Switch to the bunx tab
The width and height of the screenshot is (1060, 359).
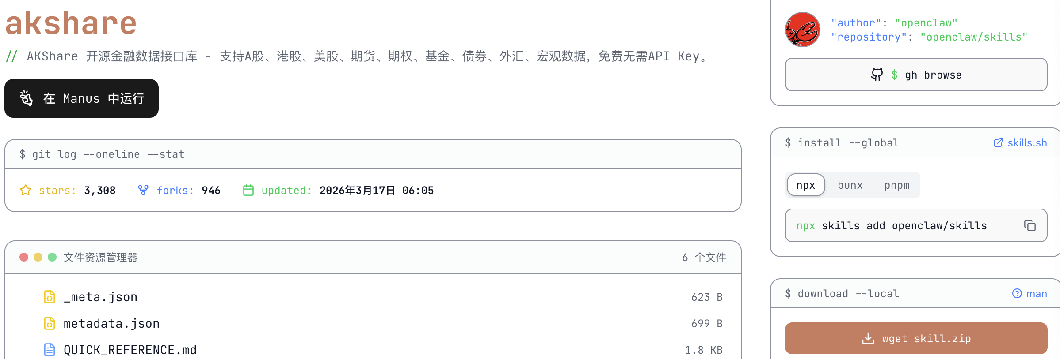(x=850, y=185)
